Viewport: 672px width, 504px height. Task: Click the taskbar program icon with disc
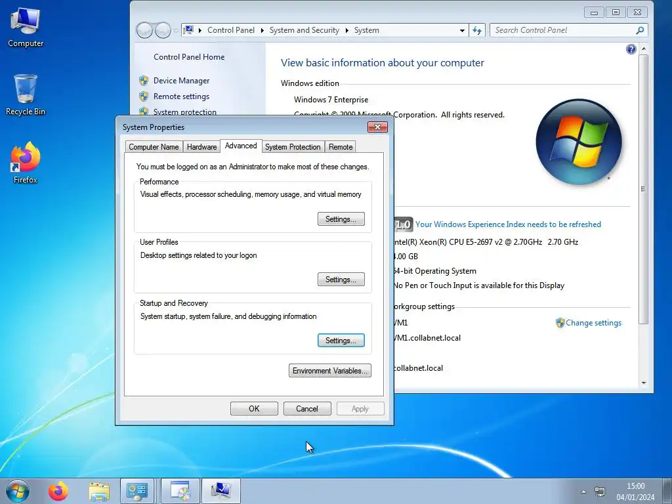pos(180,491)
